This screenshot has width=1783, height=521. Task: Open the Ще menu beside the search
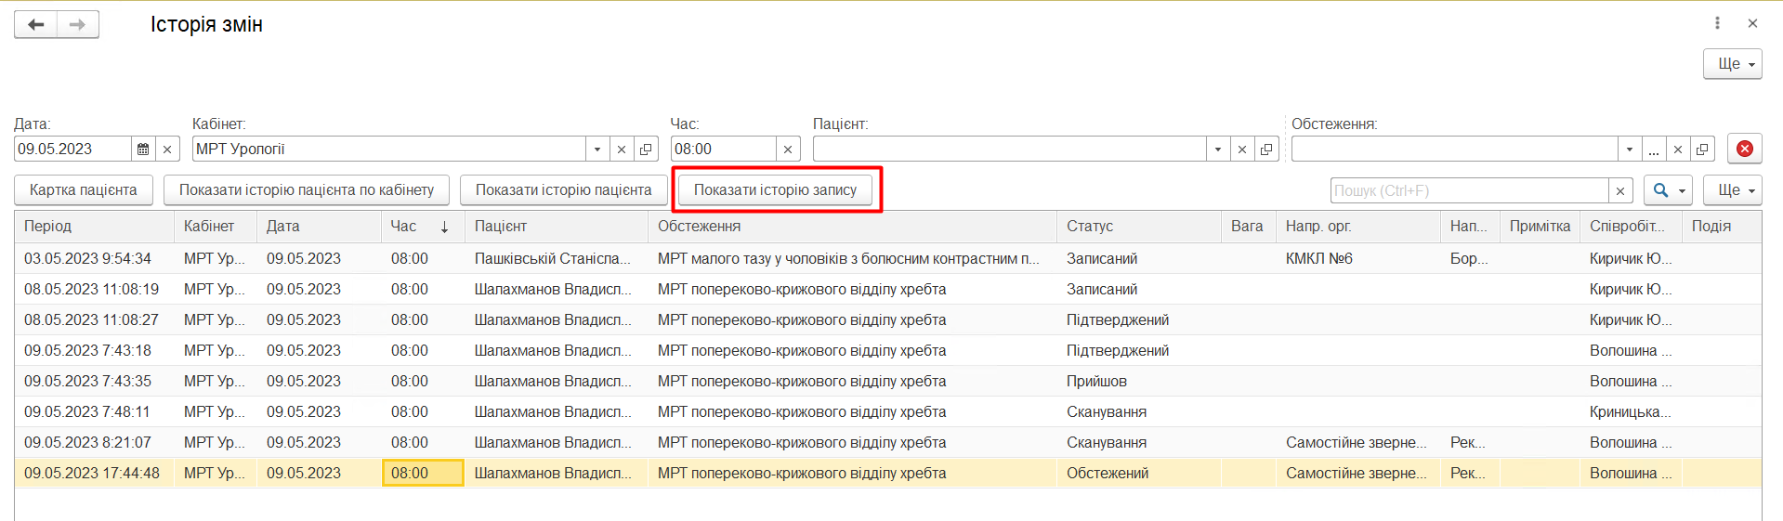click(x=1732, y=190)
